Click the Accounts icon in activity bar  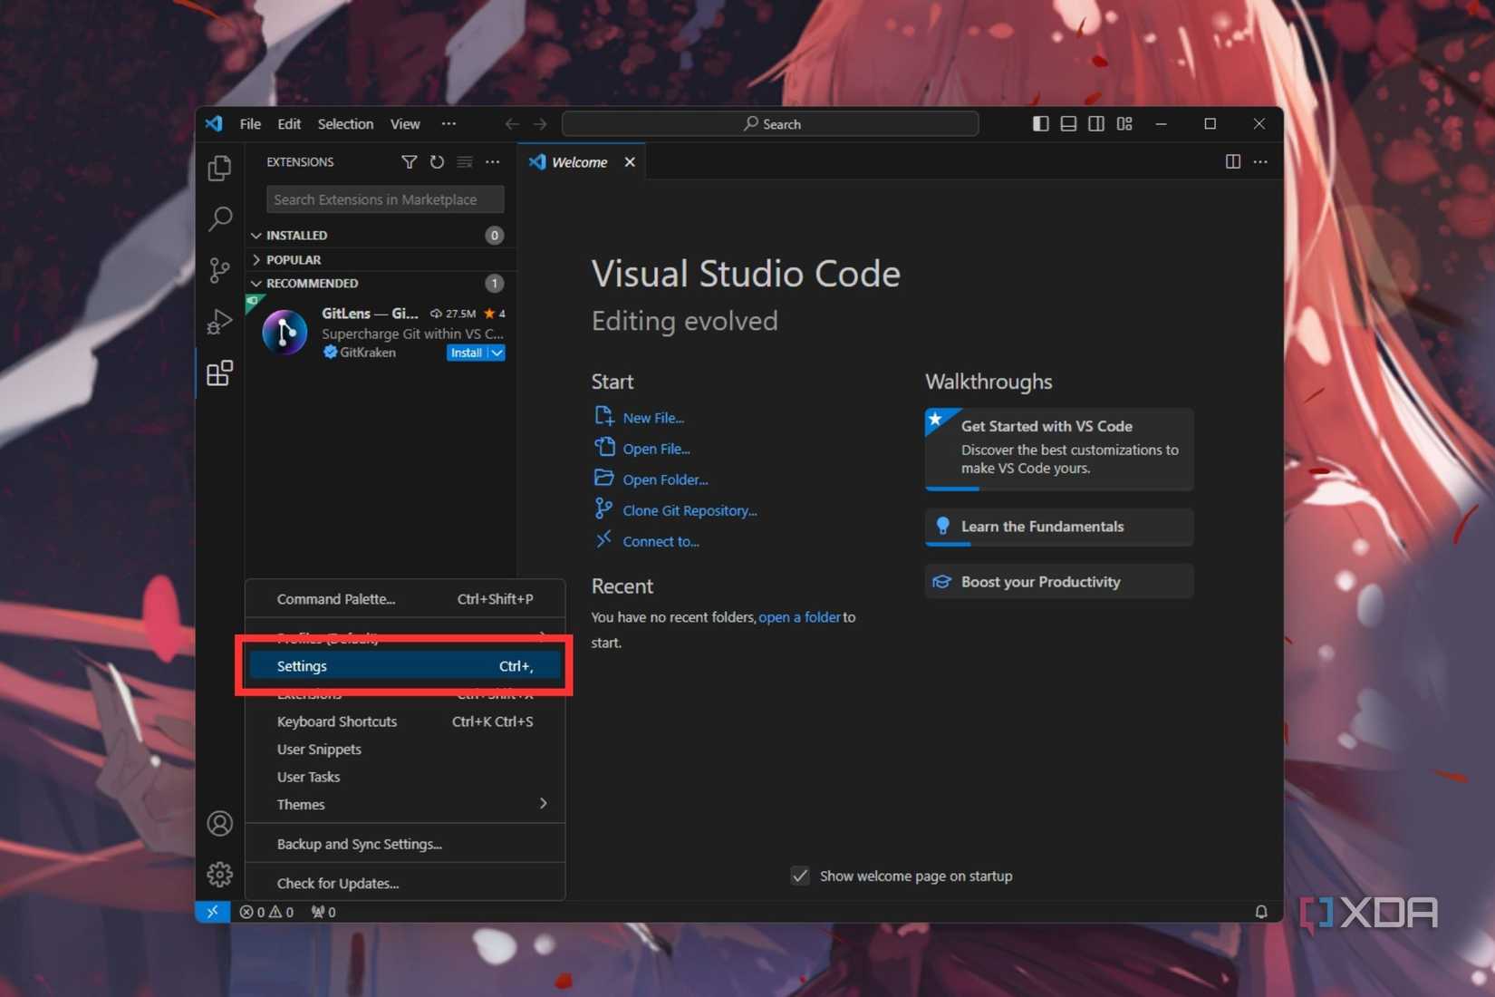[x=219, y=823]
